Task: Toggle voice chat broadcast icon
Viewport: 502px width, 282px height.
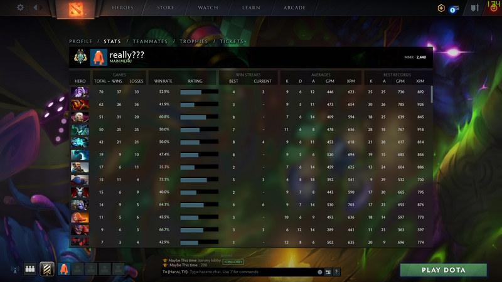Action: 14,270
